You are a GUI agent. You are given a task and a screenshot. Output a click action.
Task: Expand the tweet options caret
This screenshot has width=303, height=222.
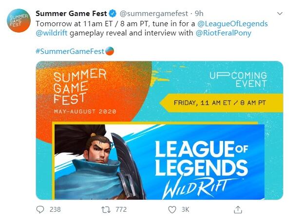pyautogui.click(x=279, y=13)
